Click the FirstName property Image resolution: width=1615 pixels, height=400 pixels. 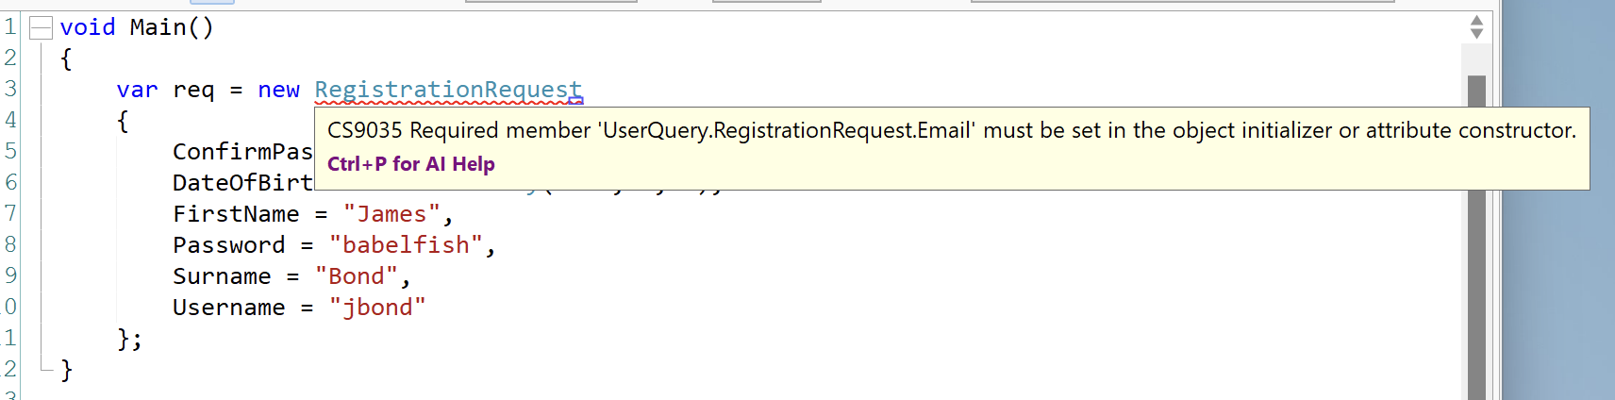[x=236, y=214]
